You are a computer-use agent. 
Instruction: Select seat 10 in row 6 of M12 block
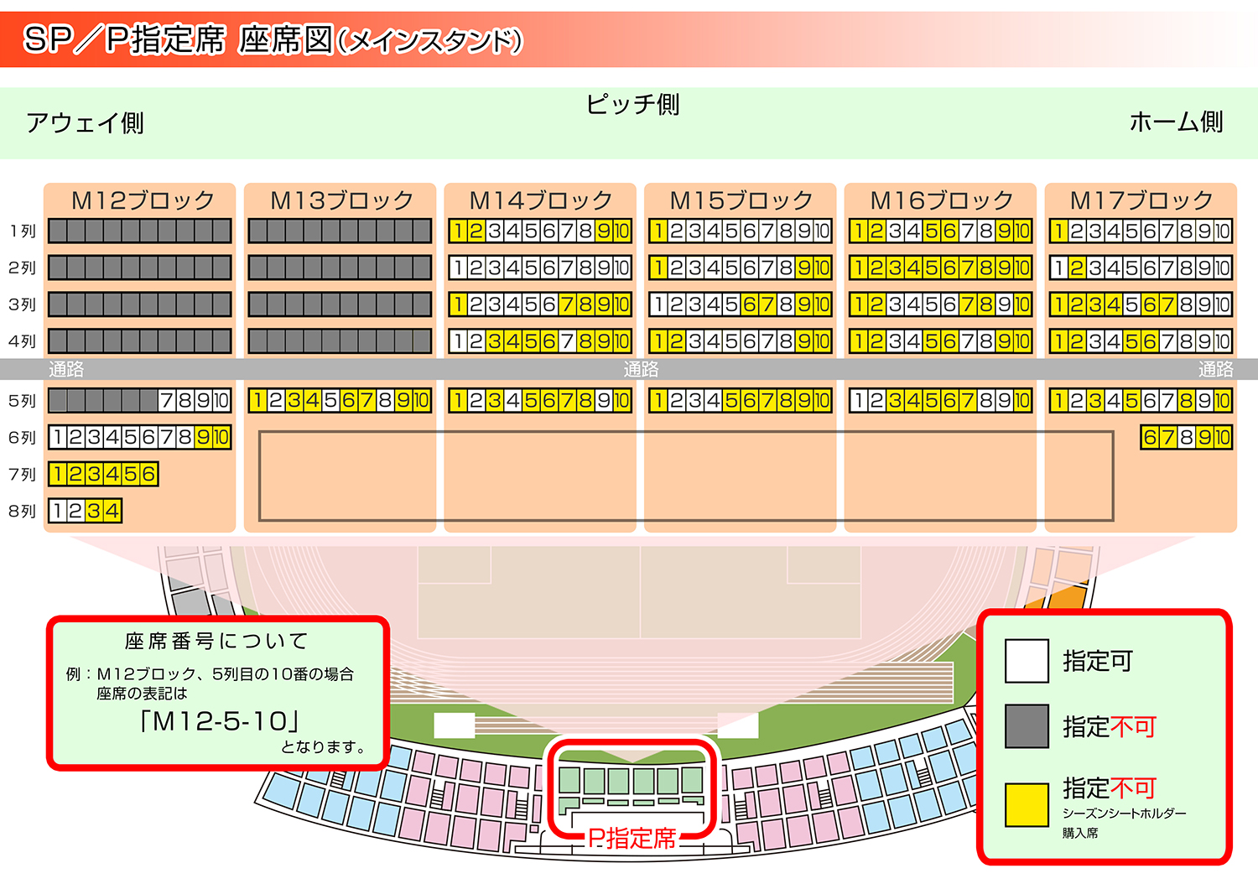pyautogui.click(x=221, y=437)
